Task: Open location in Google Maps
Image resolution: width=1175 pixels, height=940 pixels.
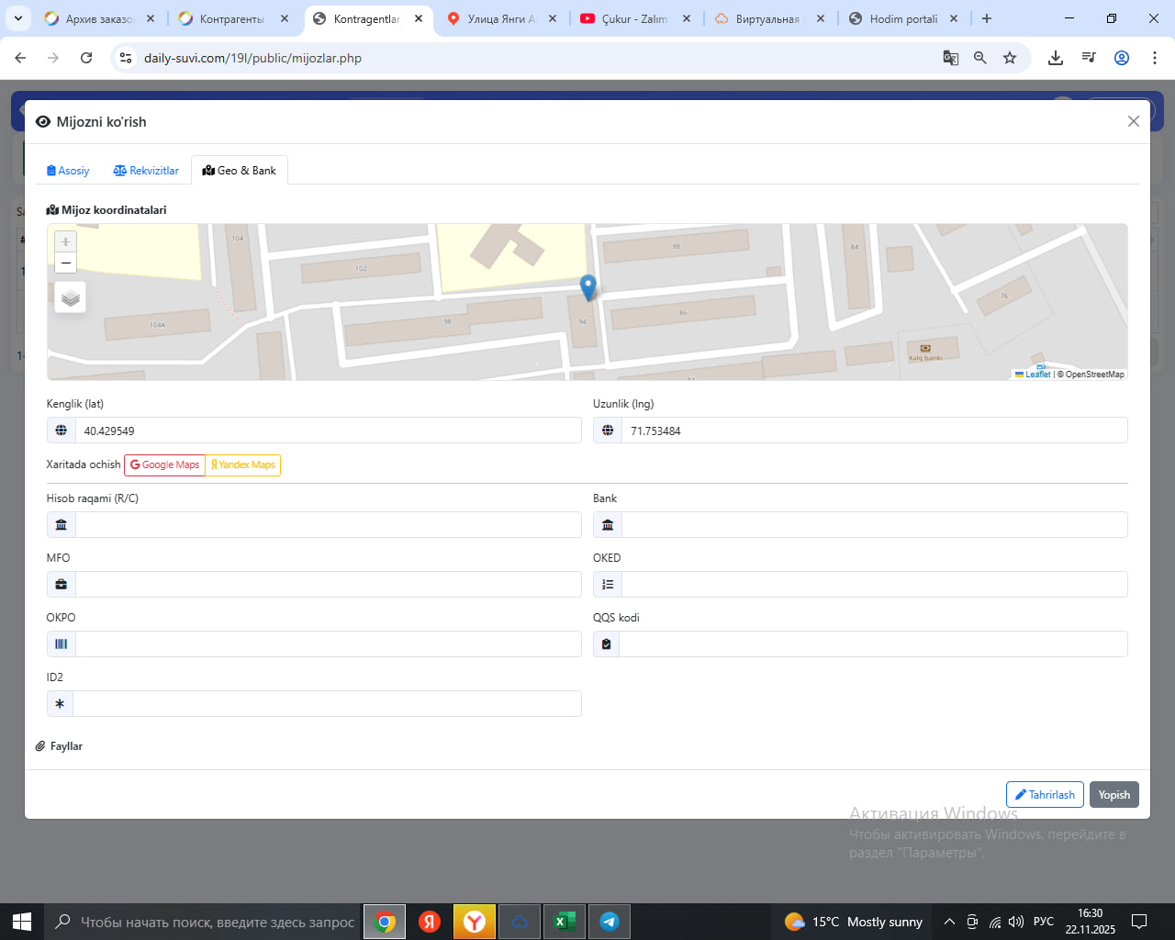Action: (x=165, y=465)
